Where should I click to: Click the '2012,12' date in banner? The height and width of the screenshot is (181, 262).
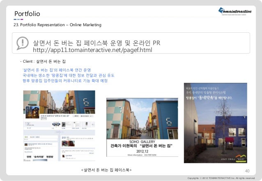(142, 152)
